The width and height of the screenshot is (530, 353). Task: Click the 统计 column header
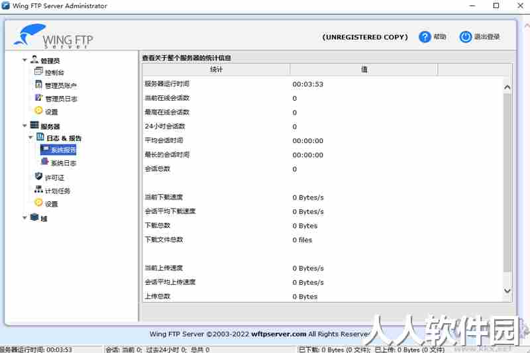(x=216, y=70)
